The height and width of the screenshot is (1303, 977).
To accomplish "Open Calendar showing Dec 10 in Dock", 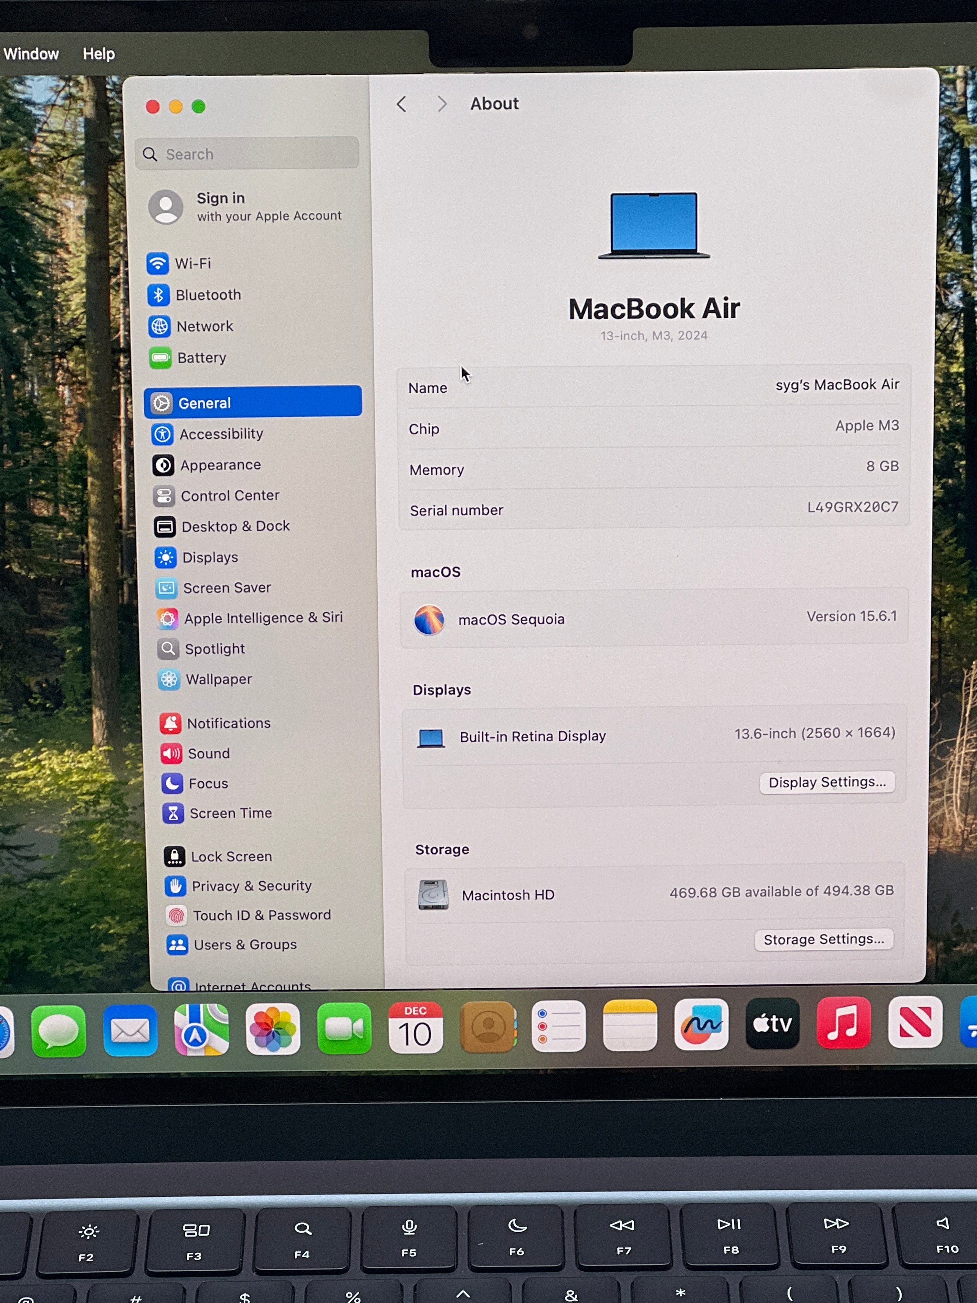I will tap(415, 1028).
